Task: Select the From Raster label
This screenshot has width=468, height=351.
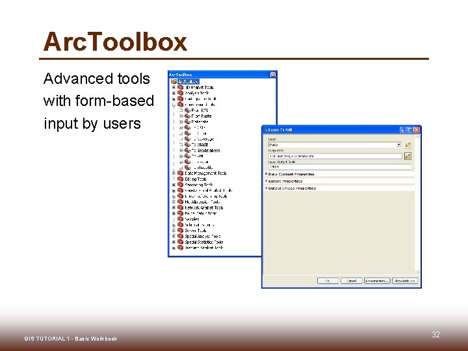Action: coord(201,116)
